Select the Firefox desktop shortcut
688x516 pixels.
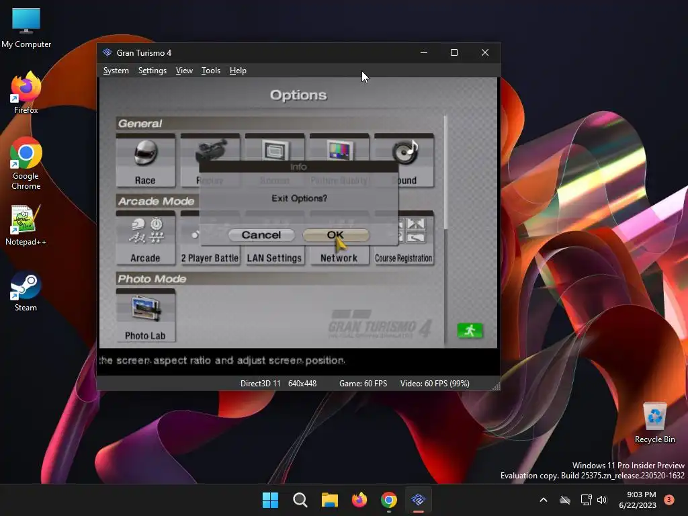point(26,93)
